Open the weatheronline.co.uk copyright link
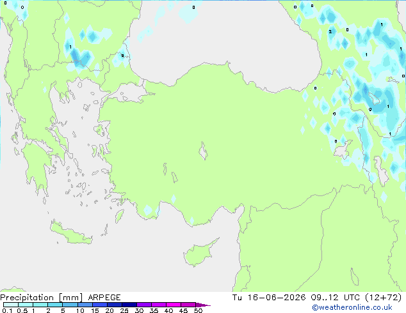Image resolution: width=406 pixels, height=313 pixels. pos(352,307)
